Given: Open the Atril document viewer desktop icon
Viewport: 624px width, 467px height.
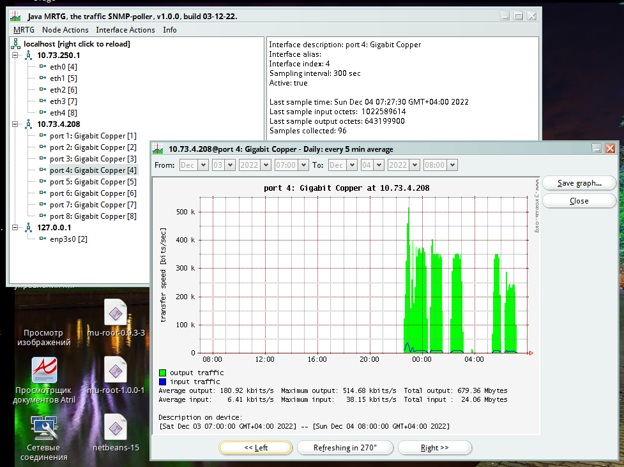Looking at the screenshot, I should coord(45,371).
